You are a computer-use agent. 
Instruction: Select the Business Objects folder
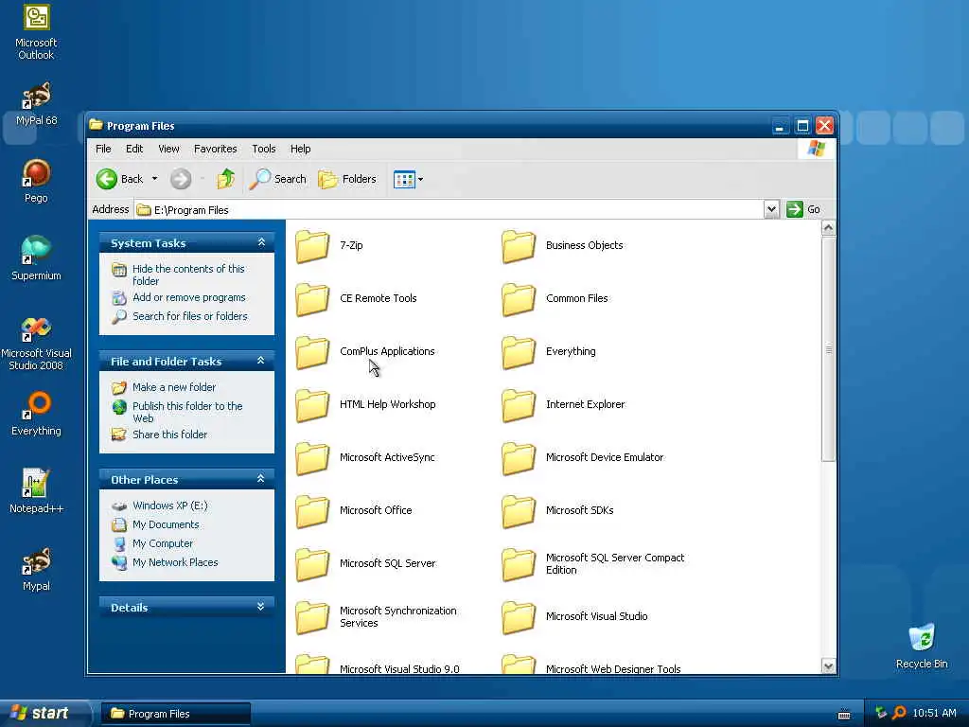point(562,246)
